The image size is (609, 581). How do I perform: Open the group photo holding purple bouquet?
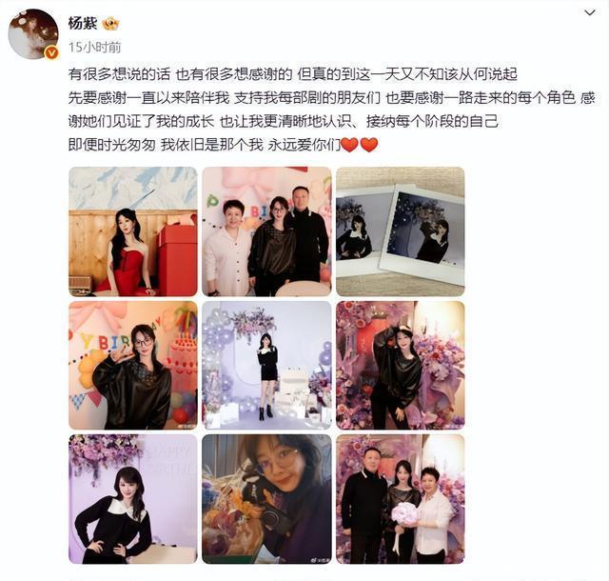(x=400, y=499)
